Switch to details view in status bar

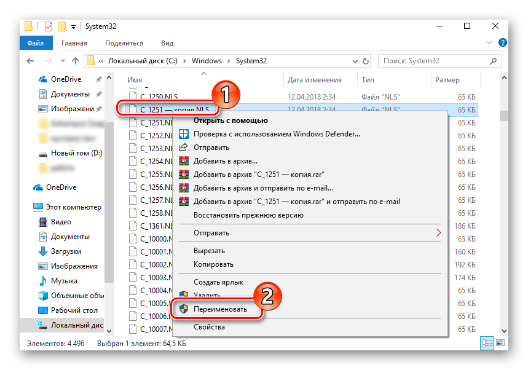487,343
